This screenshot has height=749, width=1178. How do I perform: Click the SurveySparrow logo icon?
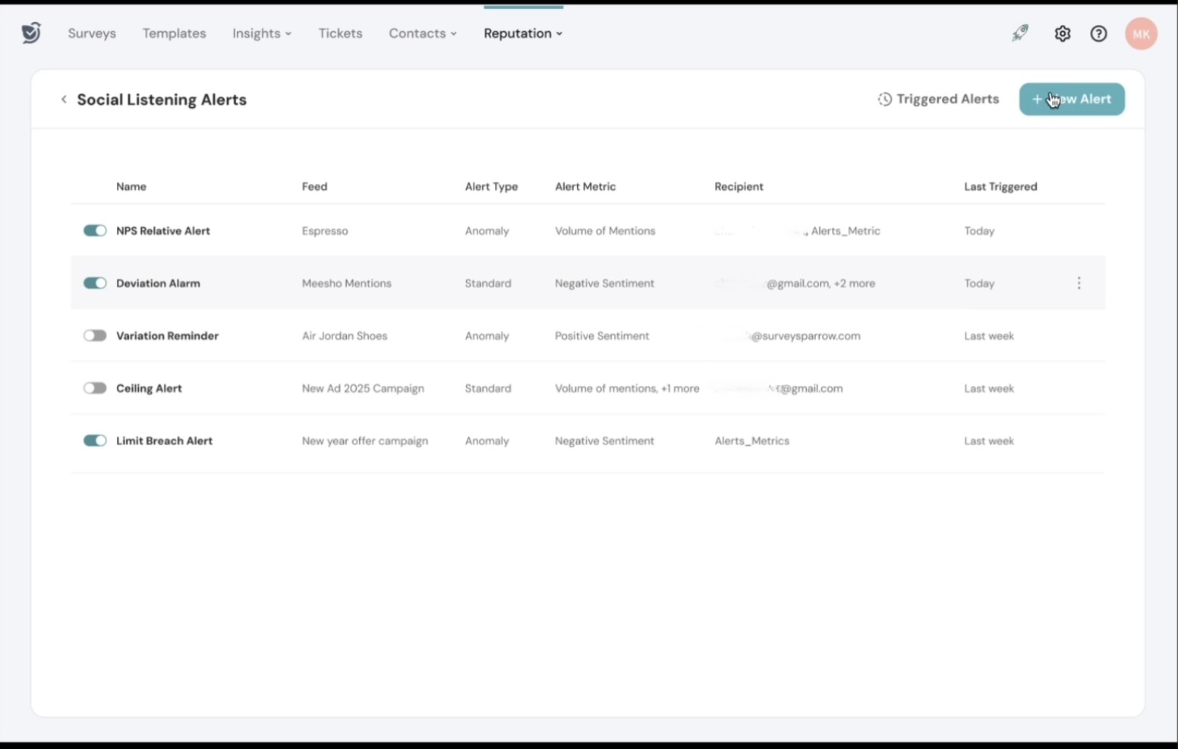point(31,33)
